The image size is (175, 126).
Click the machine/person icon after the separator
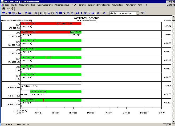[x=41, y=13]
